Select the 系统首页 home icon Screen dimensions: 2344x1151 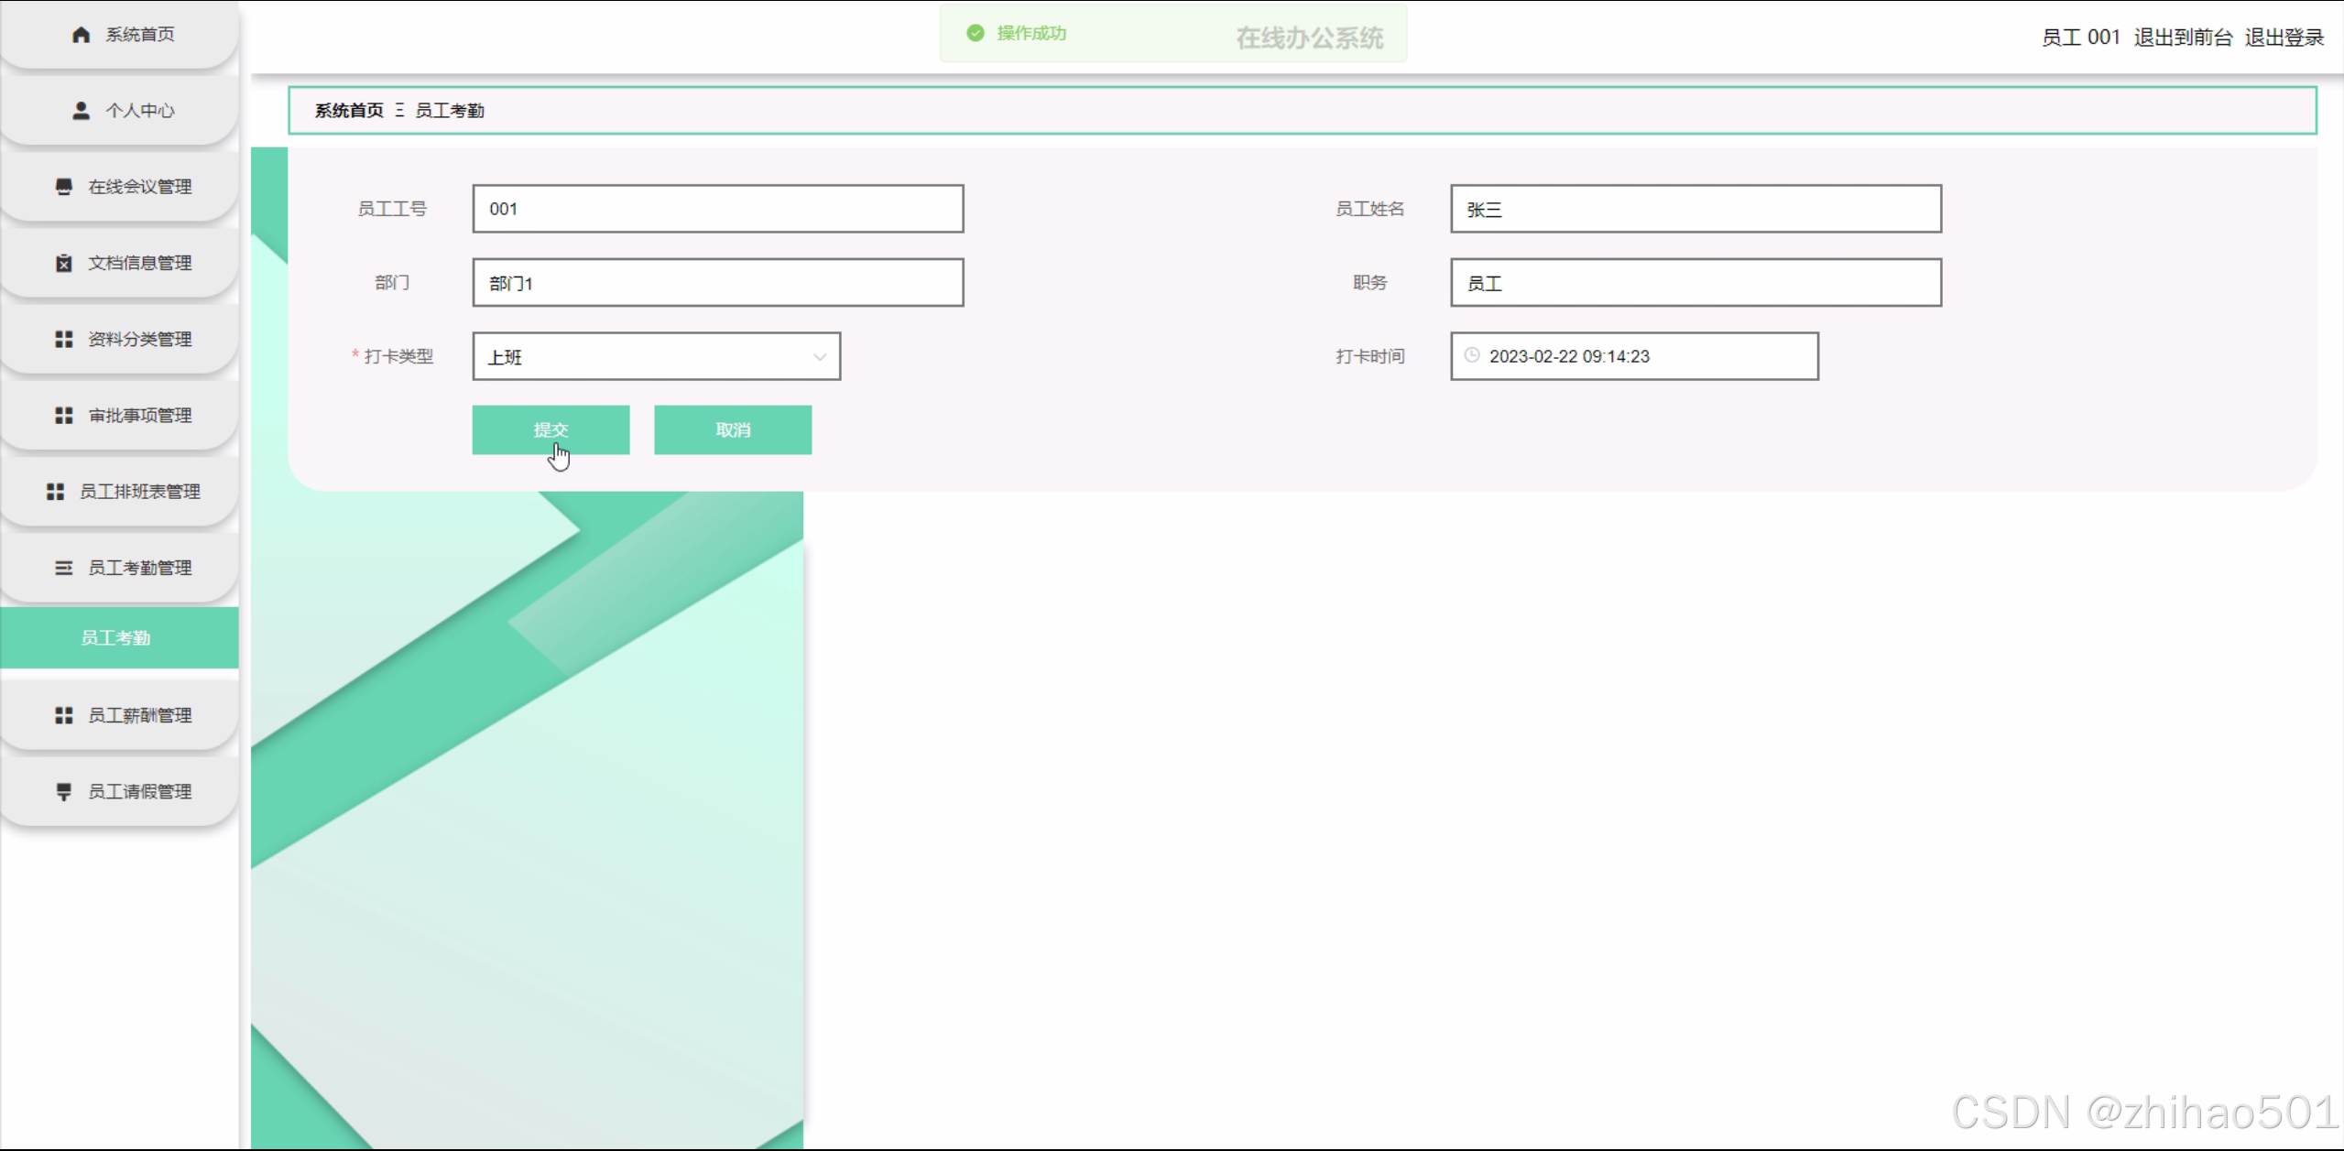79,34
